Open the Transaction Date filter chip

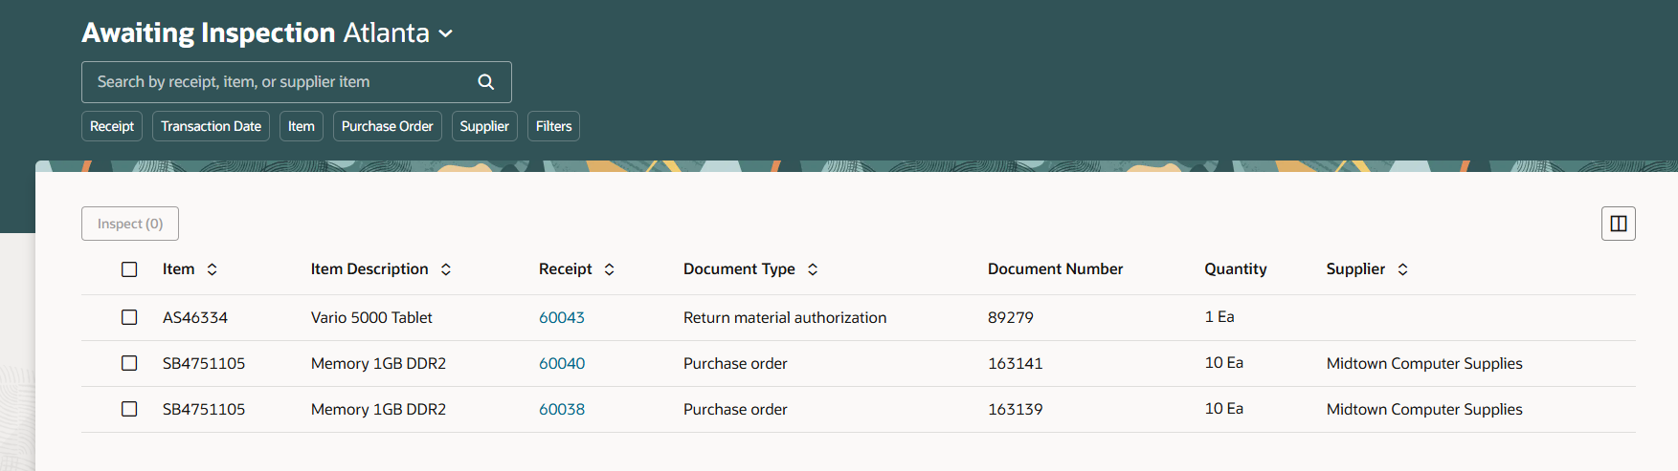pyautogui.click(x=211, y=126)
